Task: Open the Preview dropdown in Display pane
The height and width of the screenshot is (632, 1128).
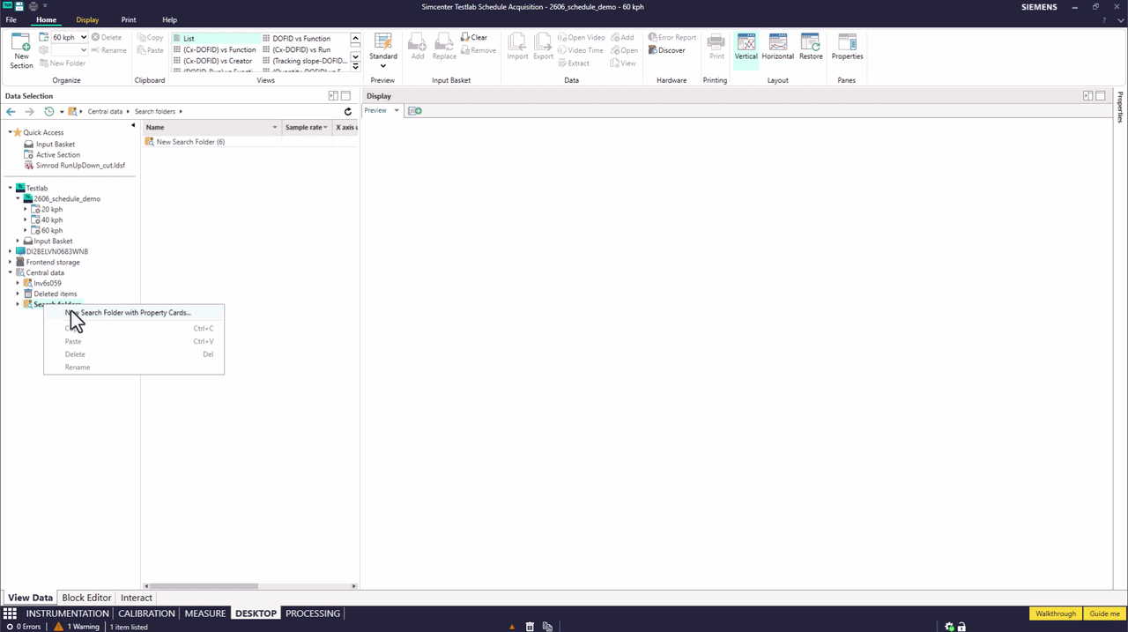Action: (x=397, y=111)
